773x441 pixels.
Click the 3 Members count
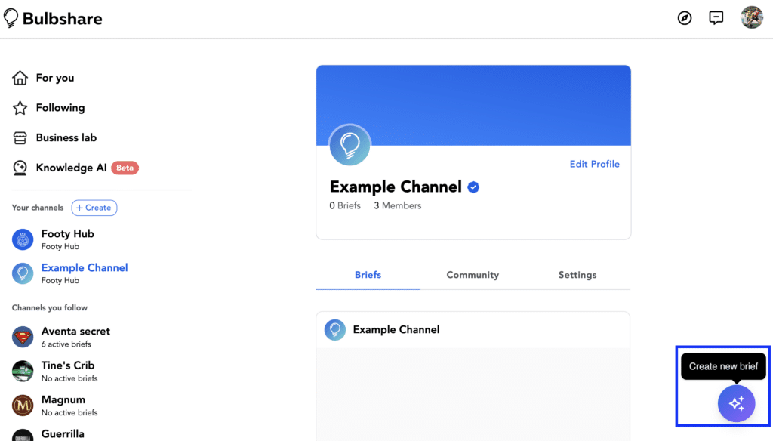[x=397, y=205]
